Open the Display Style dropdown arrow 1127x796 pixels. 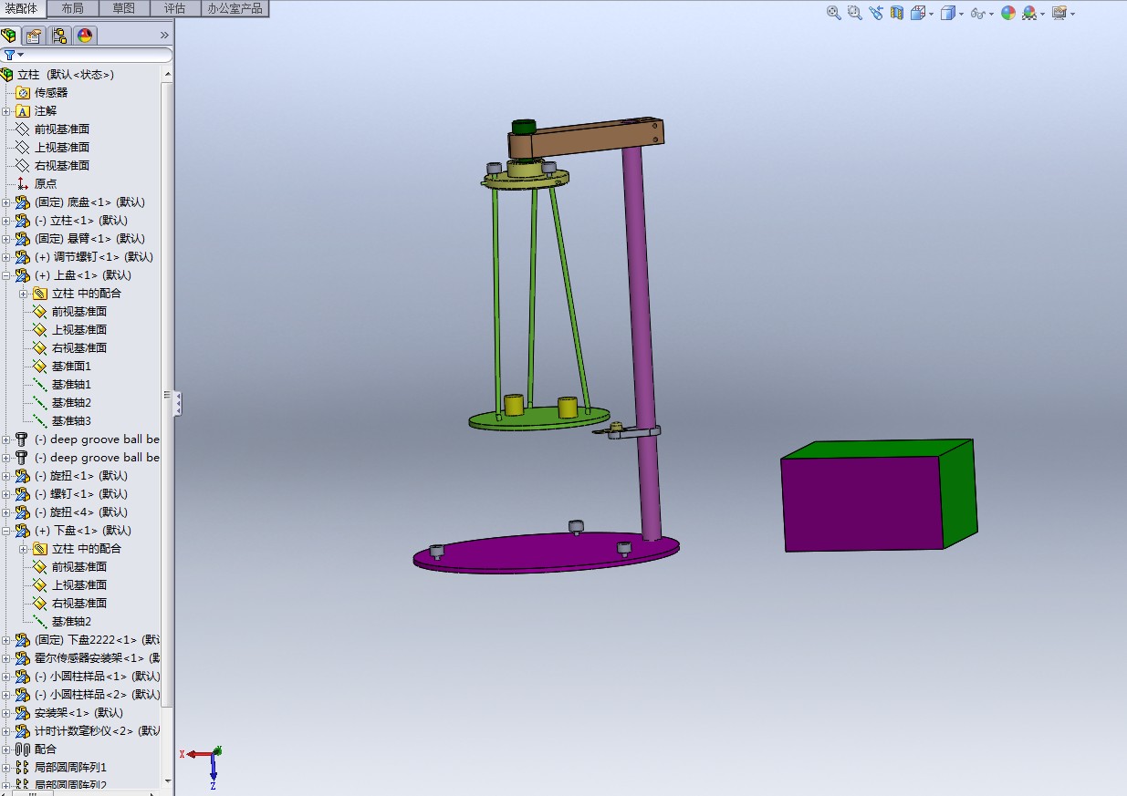[x=961, y=14]
